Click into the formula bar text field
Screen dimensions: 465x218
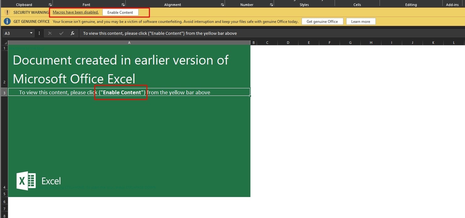[272, 33]
